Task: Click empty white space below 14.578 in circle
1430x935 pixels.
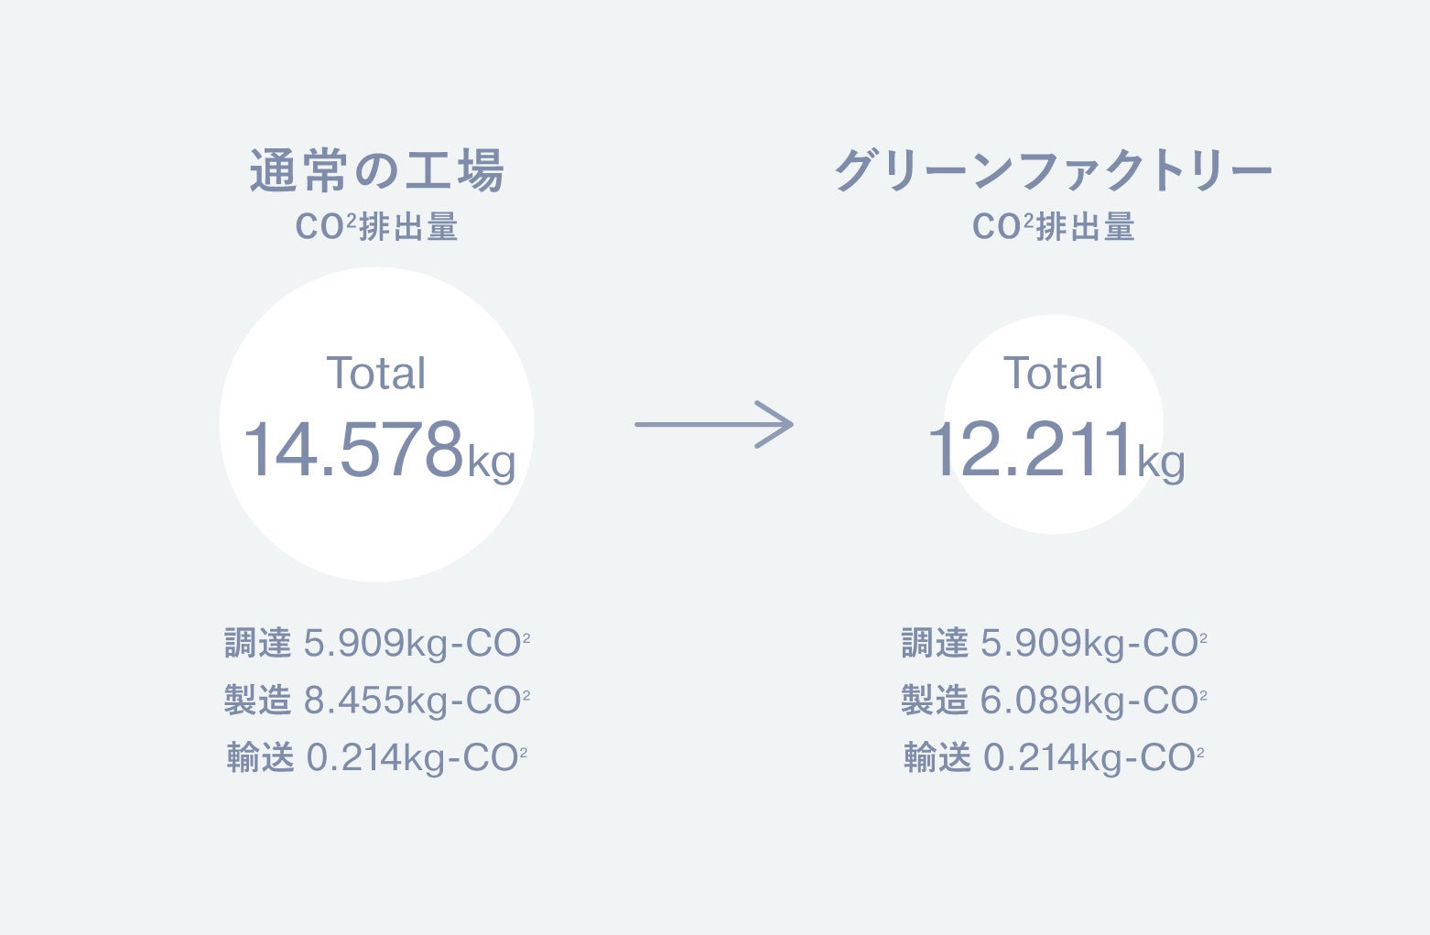Action: pyautogui.click(x=376, y=531)
